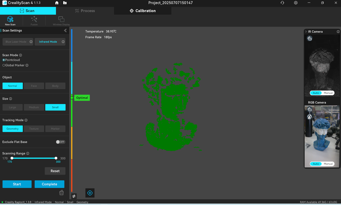Rotate the RGB Camera view

tap(310, 109)
